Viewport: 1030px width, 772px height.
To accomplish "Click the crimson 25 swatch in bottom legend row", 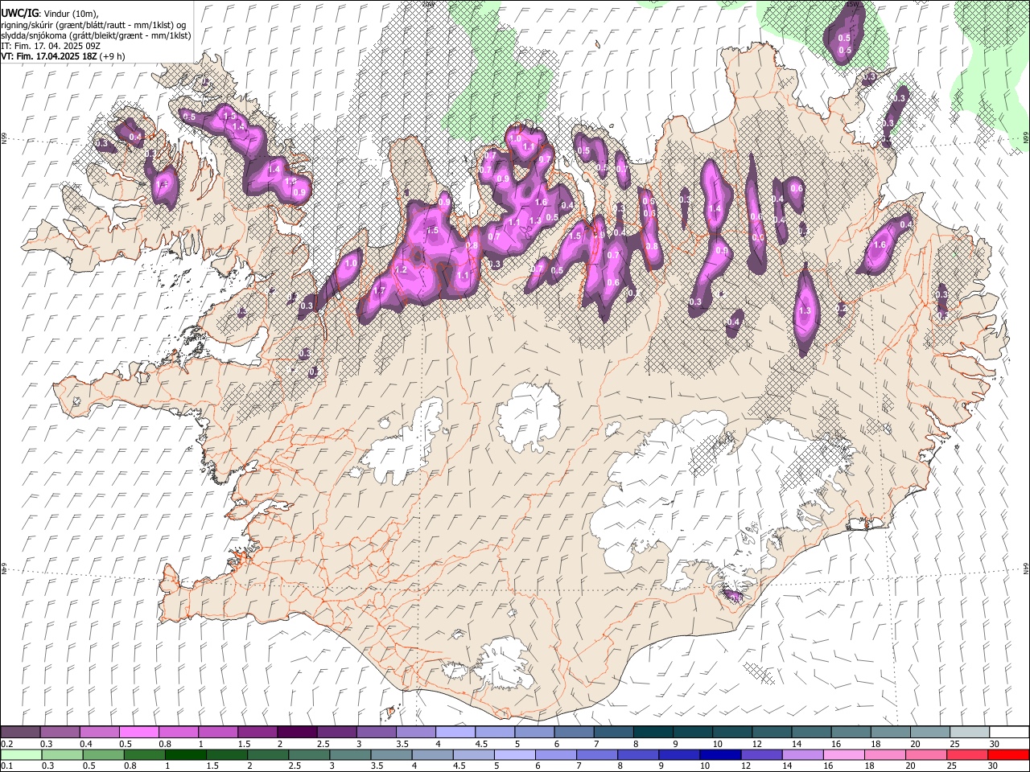I will [x=967, y=754].
